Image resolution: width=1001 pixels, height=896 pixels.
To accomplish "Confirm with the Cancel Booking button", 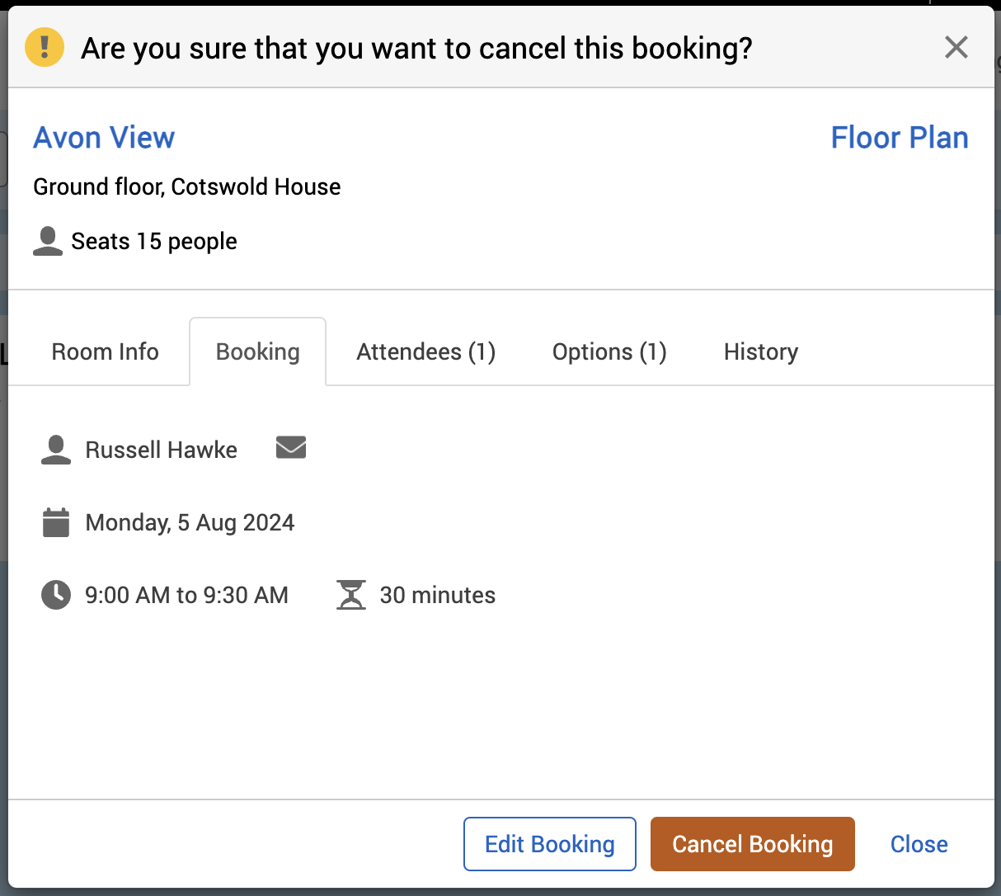I will (x=752, y=844).
